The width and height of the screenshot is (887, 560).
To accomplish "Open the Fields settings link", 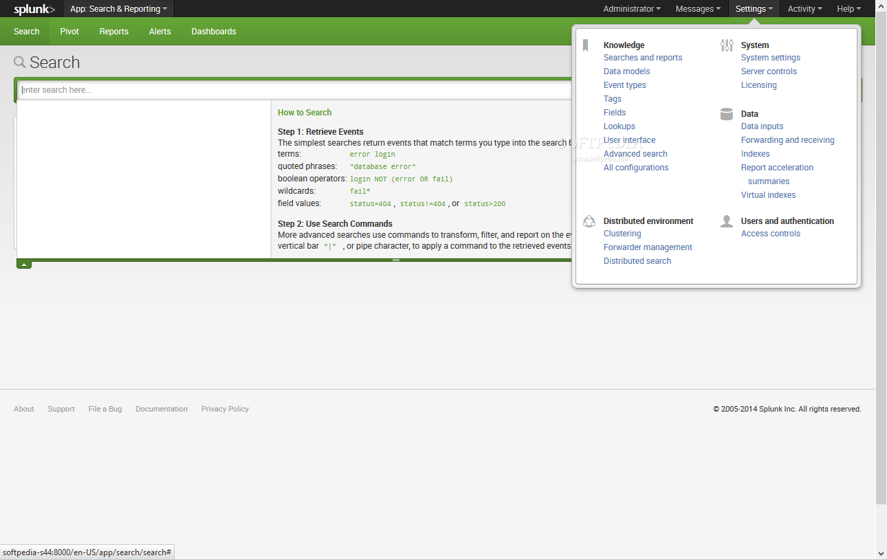I will pyautogui.click(x=615, y=113).
